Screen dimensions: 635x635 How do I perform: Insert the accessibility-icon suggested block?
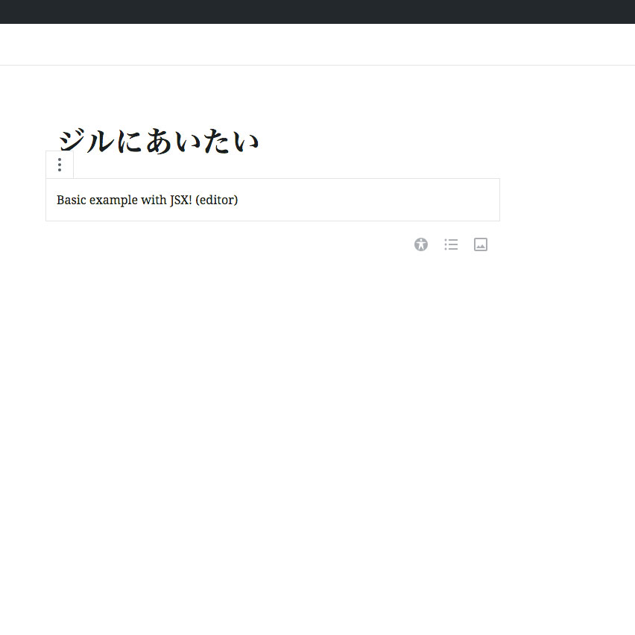coord(421,244)
